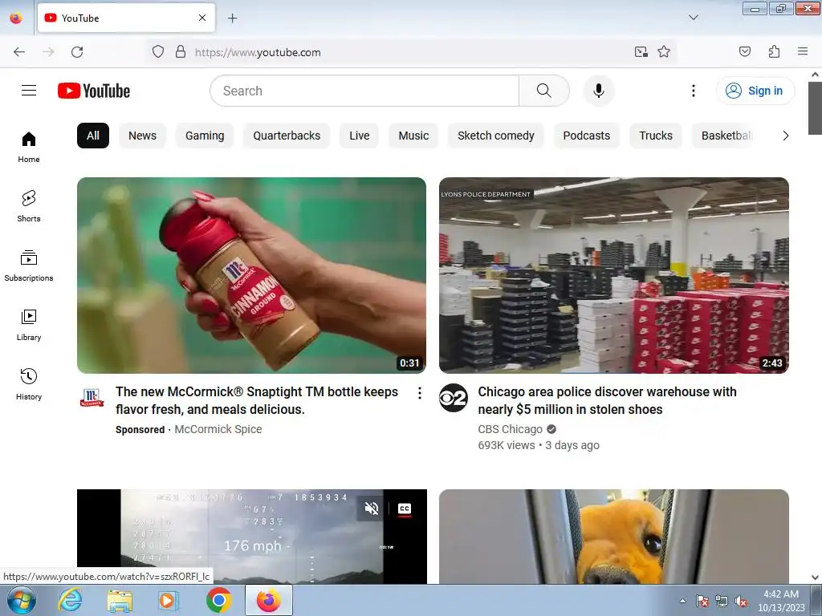822x616 pixels.
Task: Select the Trucks chip
Action: [655, 136]
